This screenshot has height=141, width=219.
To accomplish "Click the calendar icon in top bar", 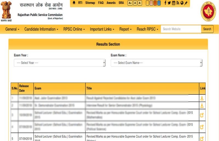I will [174, 3].
